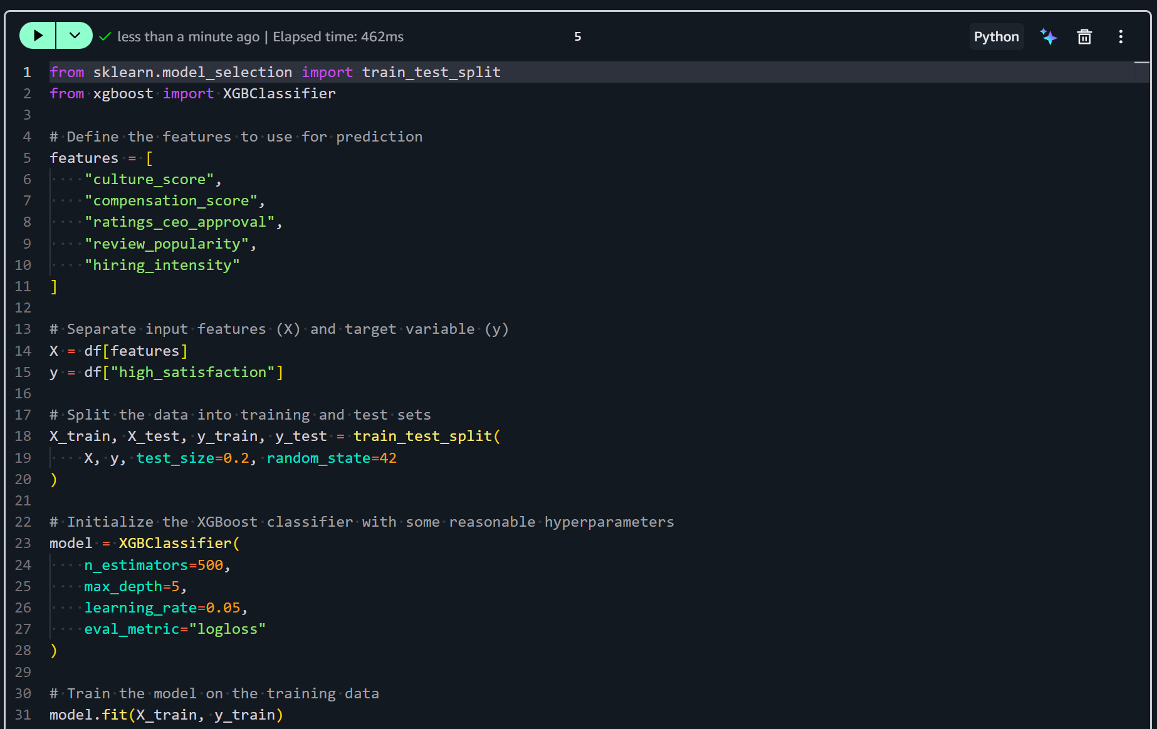
Task: Click the XGBClassifier import name
Action: [x=280, y=93]
